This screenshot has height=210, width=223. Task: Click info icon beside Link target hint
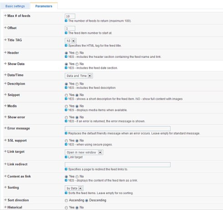click(x=66, y=157)
